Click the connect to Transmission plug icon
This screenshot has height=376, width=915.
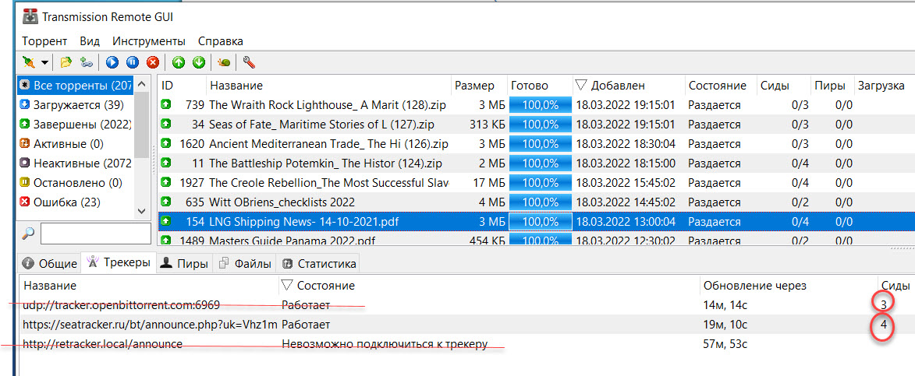point(28,62)
